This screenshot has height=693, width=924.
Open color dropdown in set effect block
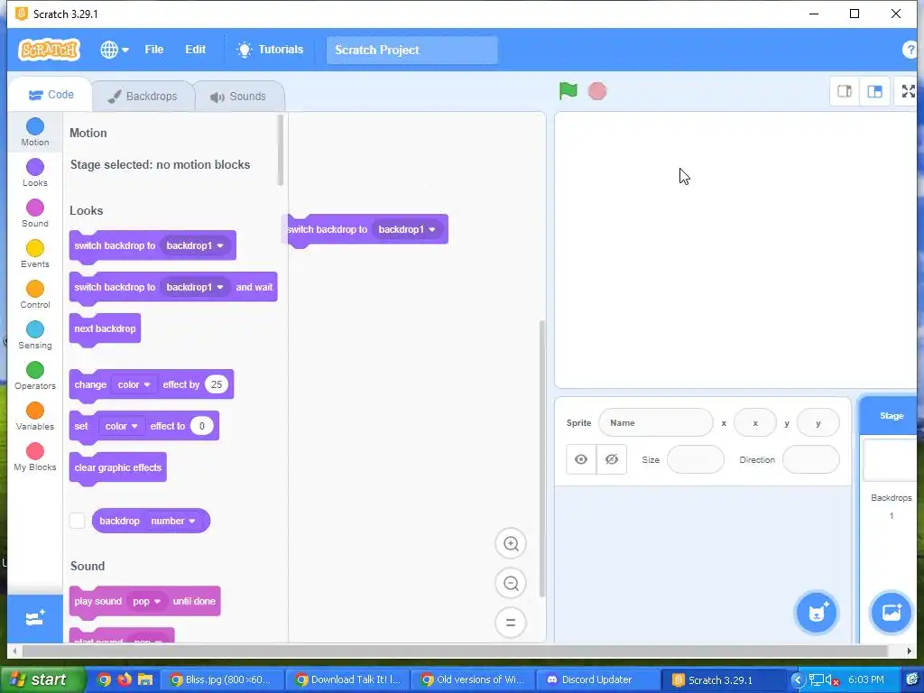coord(122,426)
